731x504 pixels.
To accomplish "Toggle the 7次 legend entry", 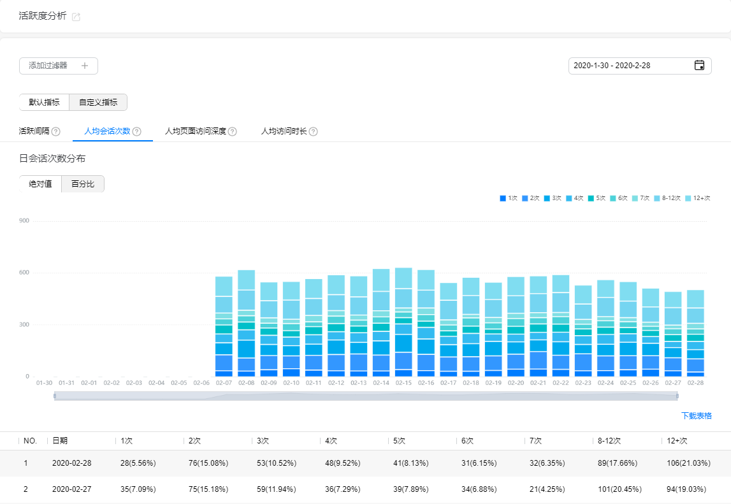I will click(641, 198).
